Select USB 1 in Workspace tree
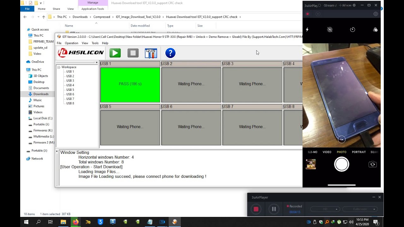Screen dimensions: 404x227 pyautogui.click(x=70, y=72)
